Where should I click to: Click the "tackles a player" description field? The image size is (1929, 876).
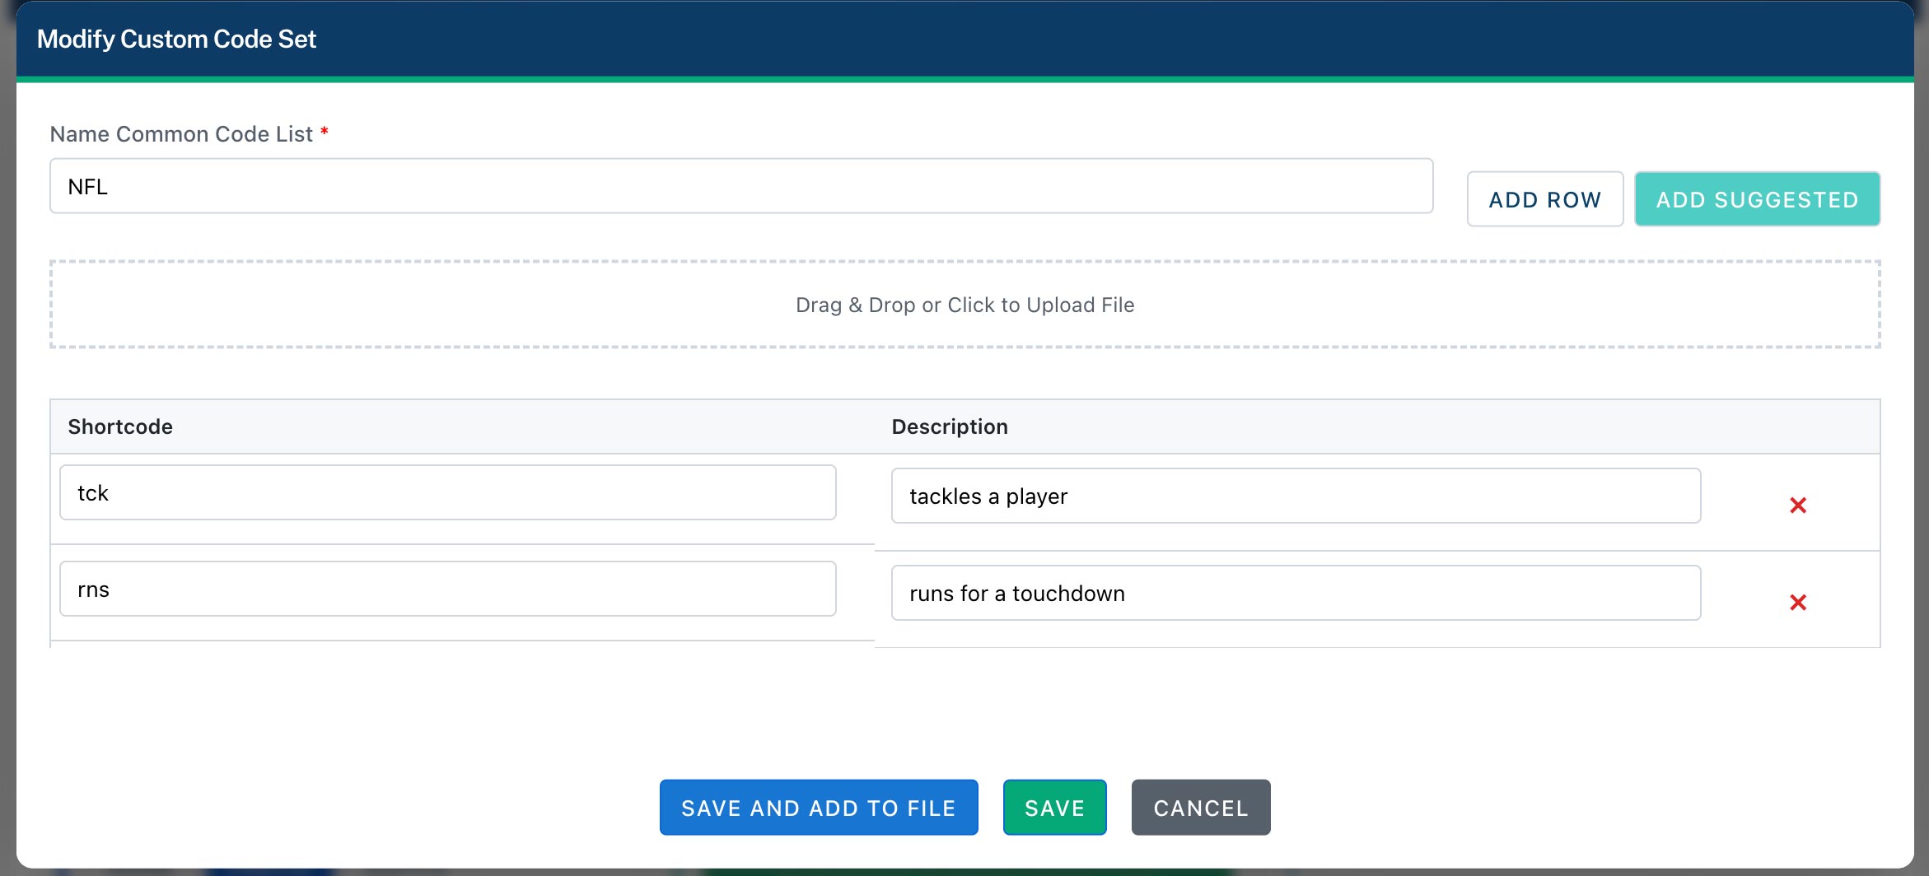[x=1296, y=495]
